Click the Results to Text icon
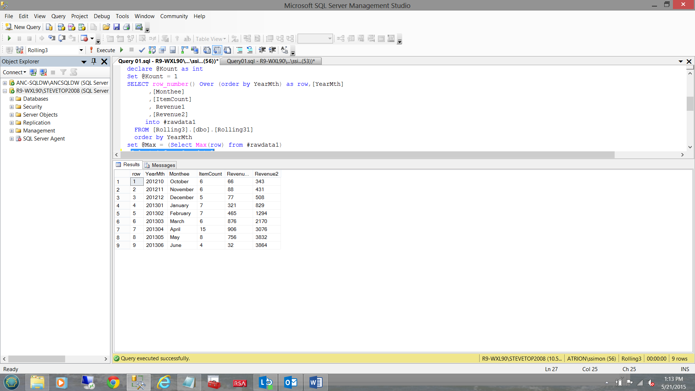The width and height of the screenshot is (695, 391). 207,50
